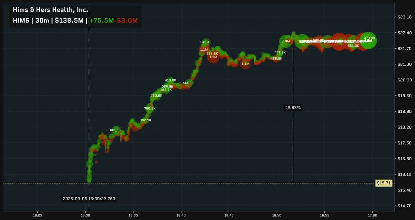Select the 42.63% gain label

tap(293, 108)
